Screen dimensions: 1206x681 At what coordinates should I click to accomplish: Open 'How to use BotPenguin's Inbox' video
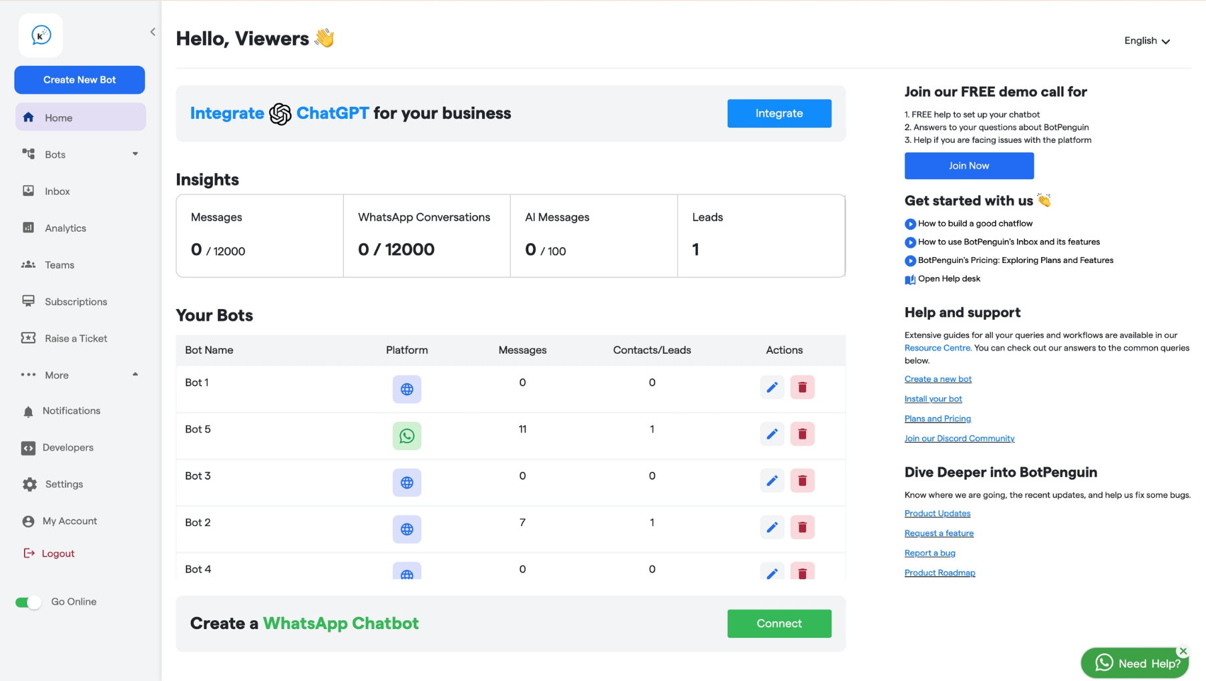[x=1008, y=242]
